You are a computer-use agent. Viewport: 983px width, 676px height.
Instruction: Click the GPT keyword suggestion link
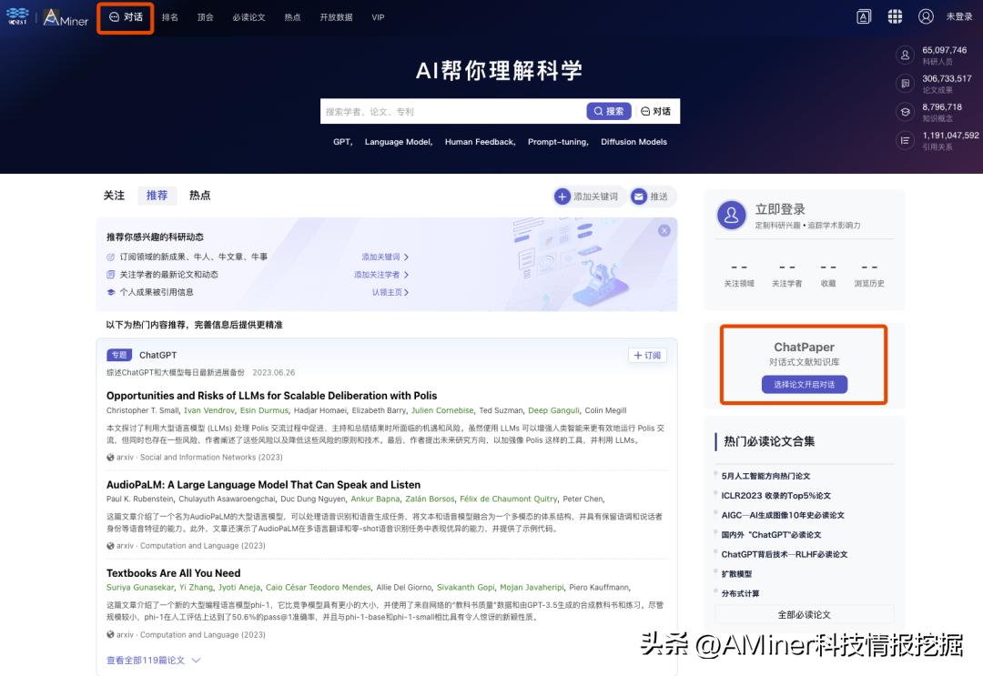pos(341,142)
